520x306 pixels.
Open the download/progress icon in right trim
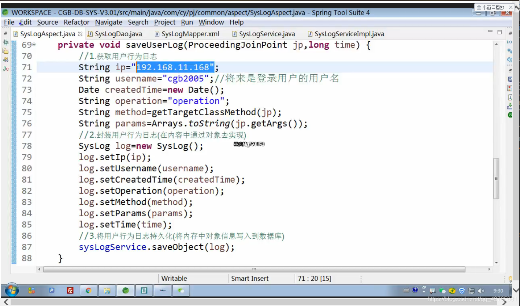[x=510, y=106]
